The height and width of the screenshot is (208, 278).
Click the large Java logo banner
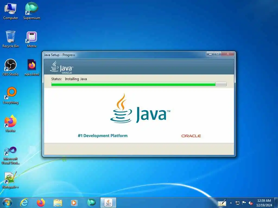(140, 109)
